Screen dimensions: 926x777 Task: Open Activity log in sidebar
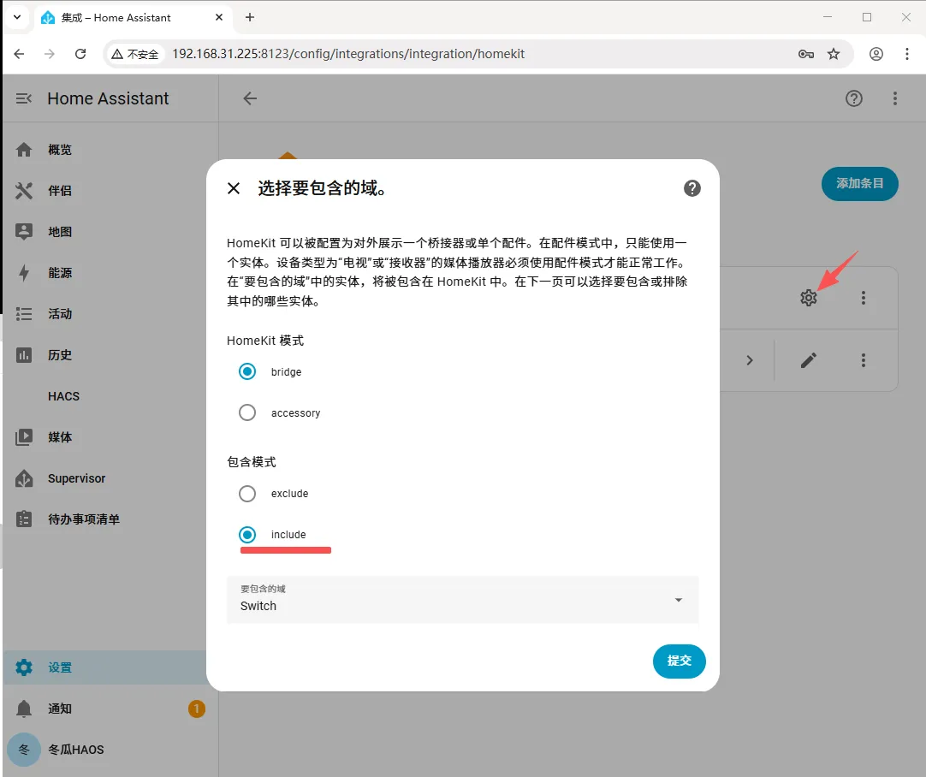pos(110,313)
